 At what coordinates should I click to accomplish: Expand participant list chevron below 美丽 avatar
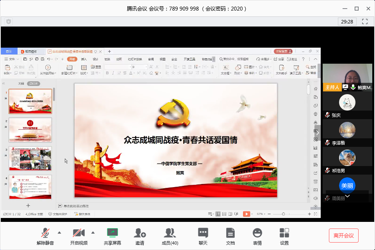(x=348, y=196)
